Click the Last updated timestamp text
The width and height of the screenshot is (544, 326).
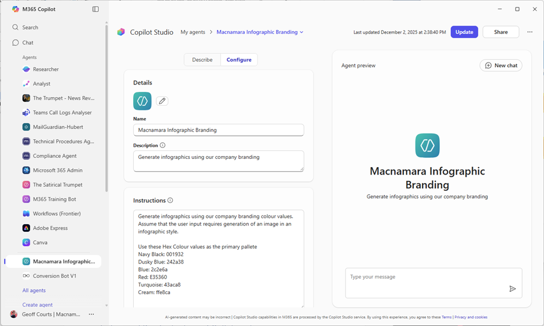400,32
